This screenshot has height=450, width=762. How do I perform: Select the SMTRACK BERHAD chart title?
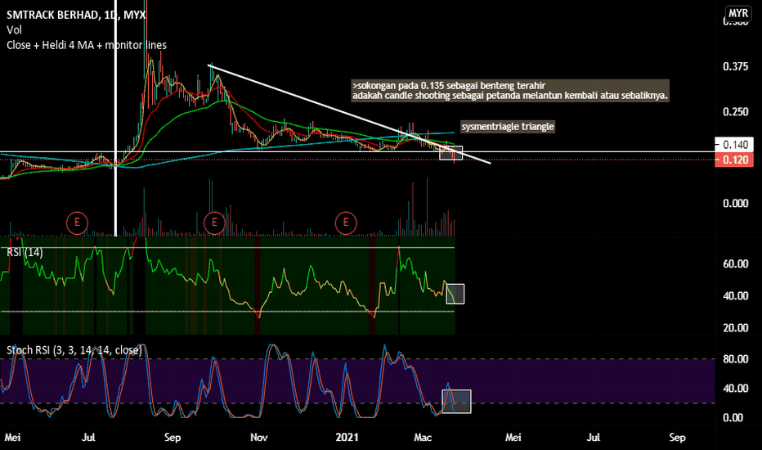[x=76, y=15]
